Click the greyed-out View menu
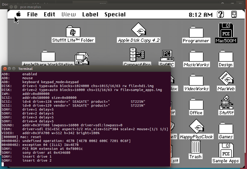Viewport: 247px width, 169px height. pos(69,14)
